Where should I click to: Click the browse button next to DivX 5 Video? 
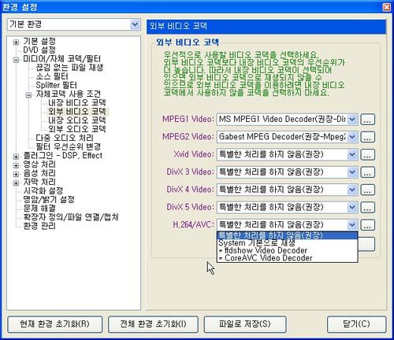click(367, 207)
